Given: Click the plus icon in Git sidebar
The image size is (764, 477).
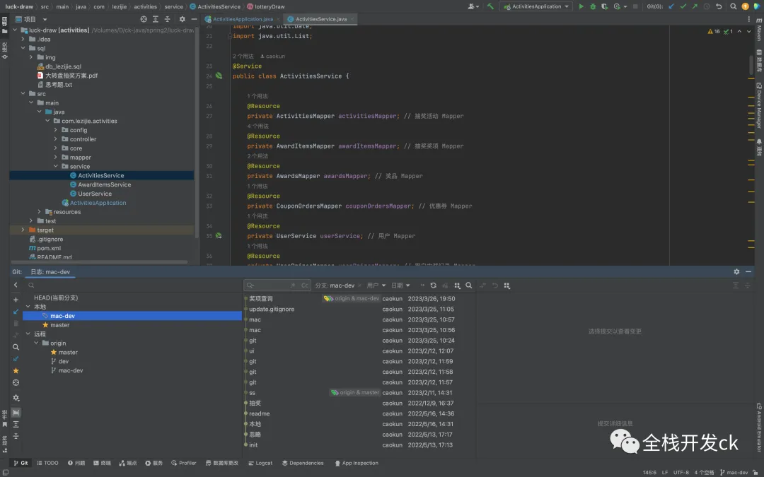Looking at the screenshot, I should [x=16, y=300].
